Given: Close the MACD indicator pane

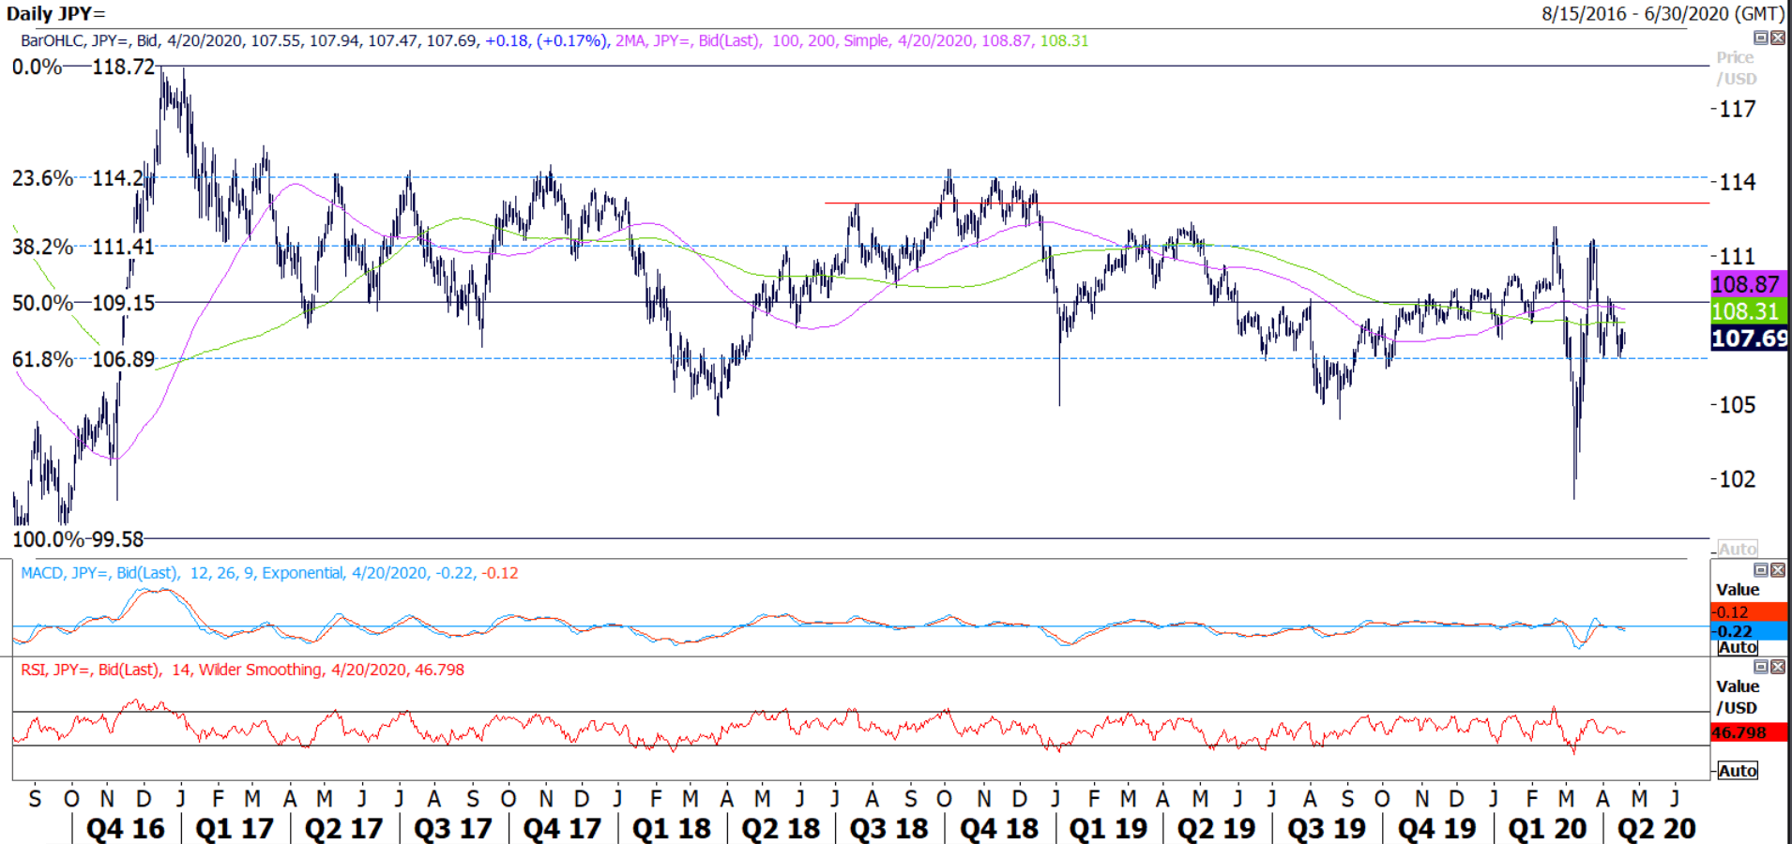Looking at the screenshot, I should (x=1777, y=570).
